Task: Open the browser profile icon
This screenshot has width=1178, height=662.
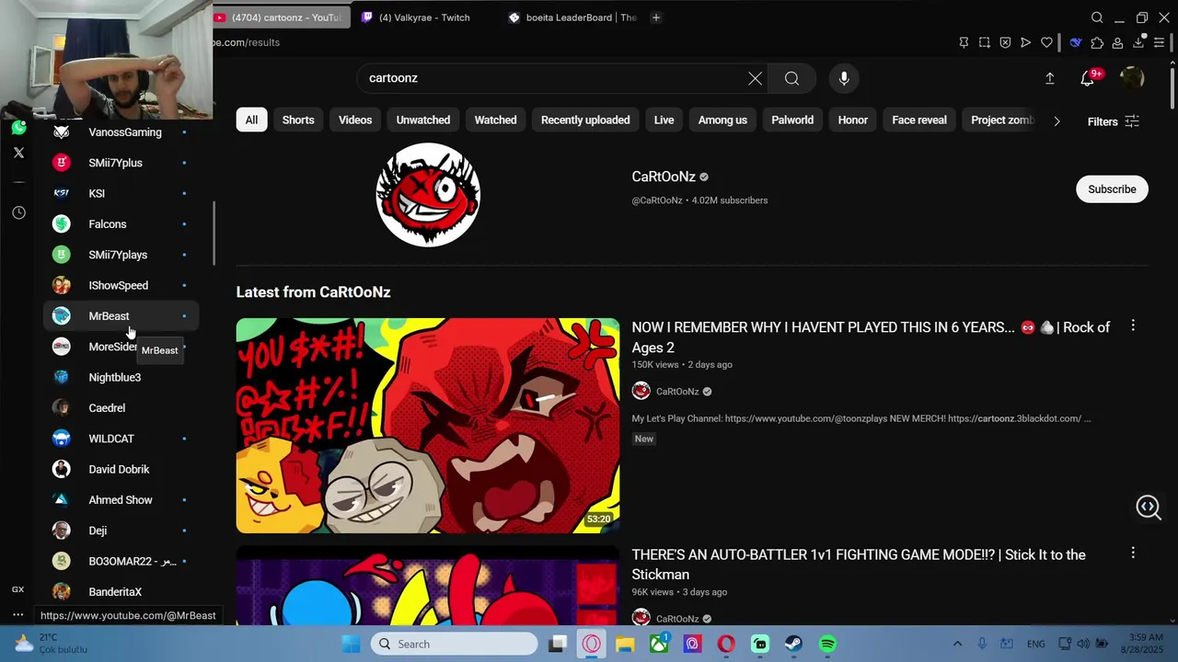Action: click(x=1117, y=42)
